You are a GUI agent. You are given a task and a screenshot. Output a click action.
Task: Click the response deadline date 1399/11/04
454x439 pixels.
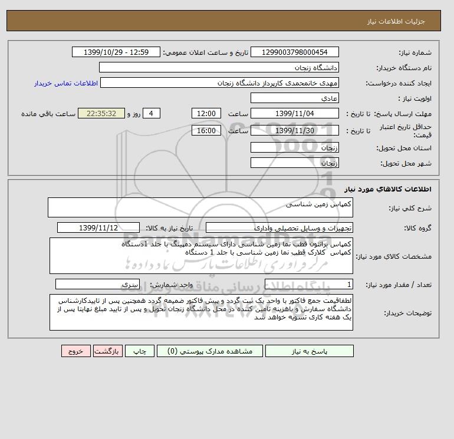[x=294, y=114]
